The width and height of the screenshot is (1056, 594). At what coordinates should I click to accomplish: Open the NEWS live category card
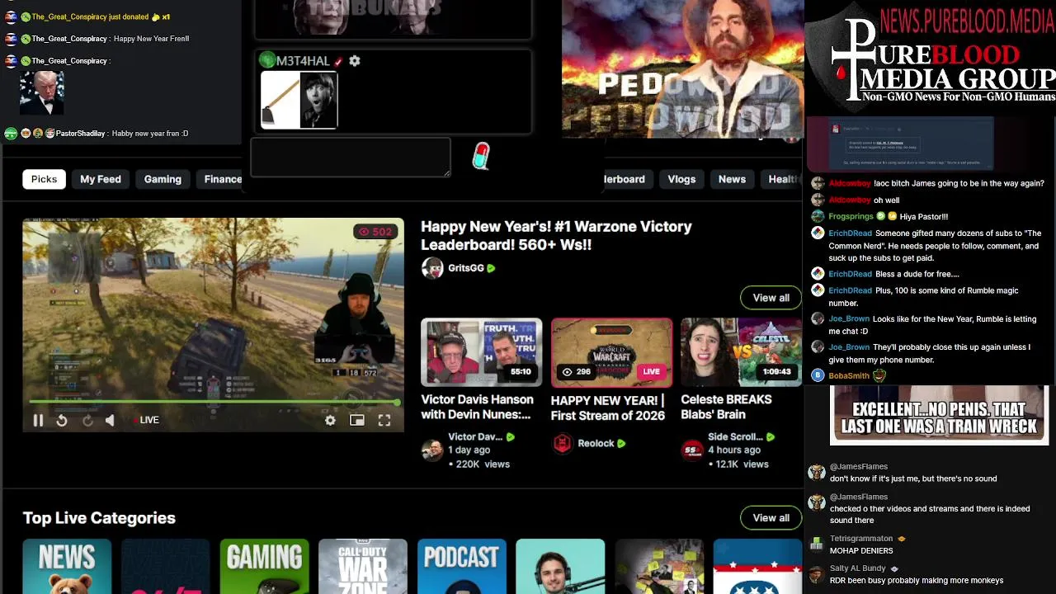67,566
